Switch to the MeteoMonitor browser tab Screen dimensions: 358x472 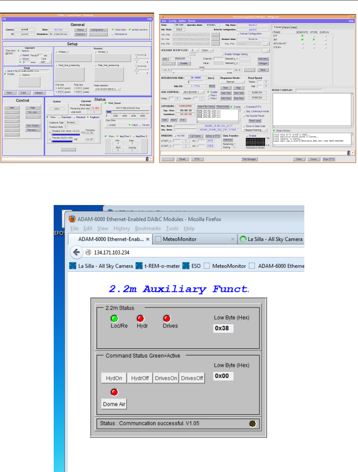pyautogui.click(x=195, y=239)
